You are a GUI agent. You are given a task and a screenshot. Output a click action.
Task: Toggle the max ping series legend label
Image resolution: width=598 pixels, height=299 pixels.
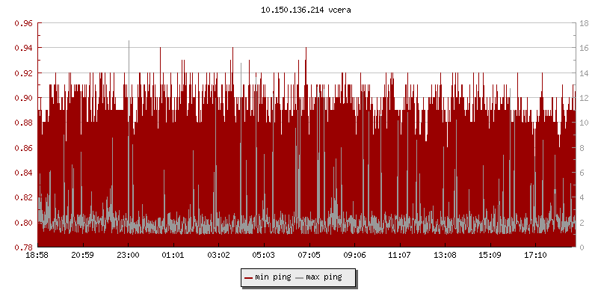coord(324,277)
